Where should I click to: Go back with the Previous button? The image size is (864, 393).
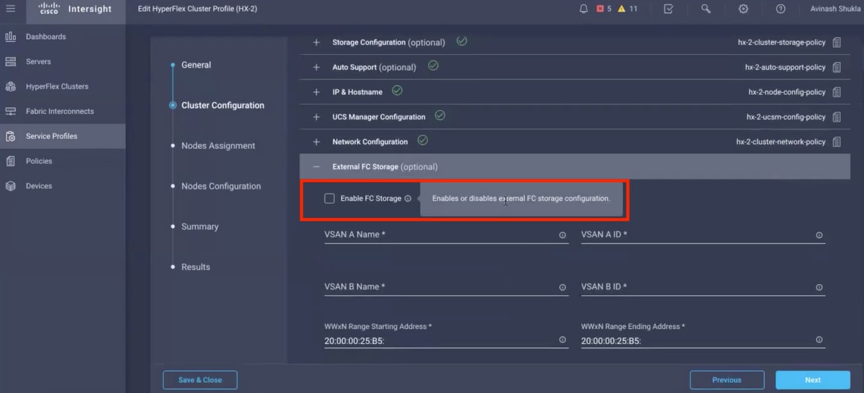click(x=727, y=380)
